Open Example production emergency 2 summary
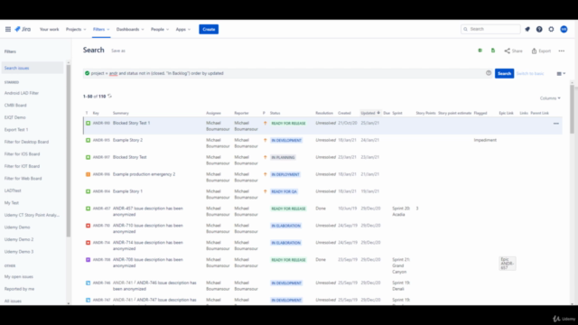The width and height of the screenshot is (578, 325). pos(144,174)
